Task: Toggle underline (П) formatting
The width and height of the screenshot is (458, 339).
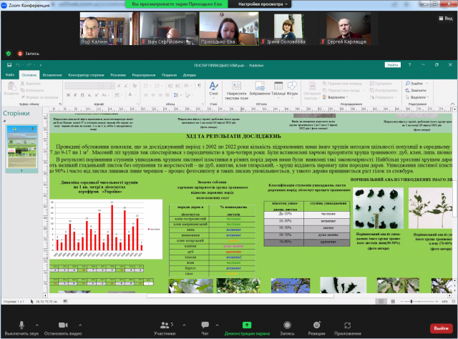Action: click(x=82, y=95)
